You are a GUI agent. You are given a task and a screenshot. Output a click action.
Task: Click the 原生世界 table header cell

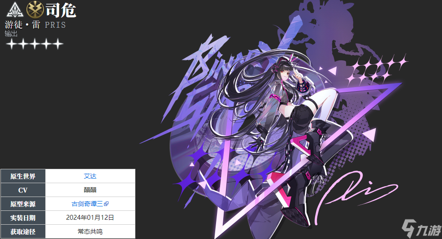(23, 176)
